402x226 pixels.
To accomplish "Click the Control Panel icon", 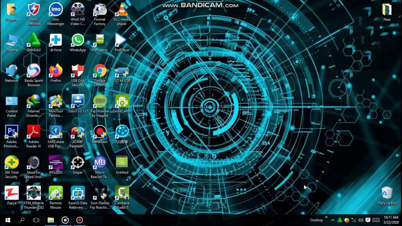I will pos(12,106).
